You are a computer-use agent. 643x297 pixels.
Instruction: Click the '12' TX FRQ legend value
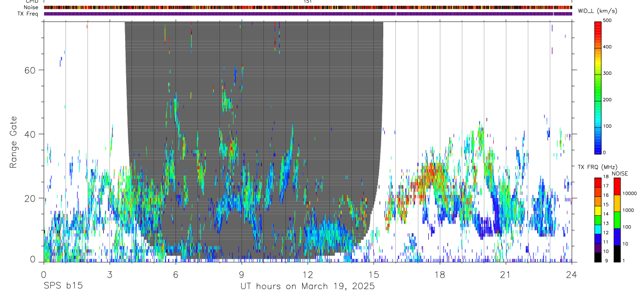606,234
